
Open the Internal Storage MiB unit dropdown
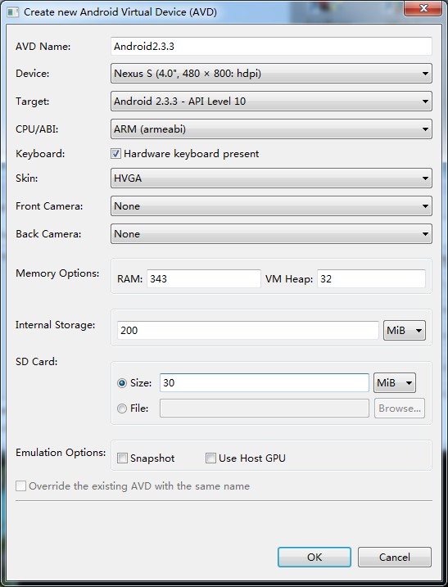pyautogui.click(x=405, y=330)
